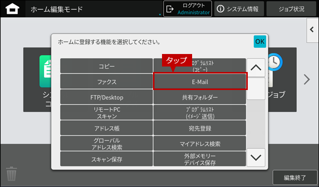319x187 pixels.
Task: Confirm selection with the OK button
Action: (x=260, y=41)
